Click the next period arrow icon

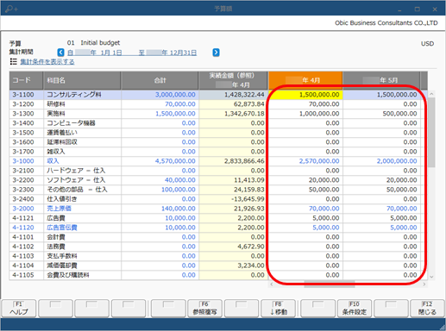tap(216, 53)
